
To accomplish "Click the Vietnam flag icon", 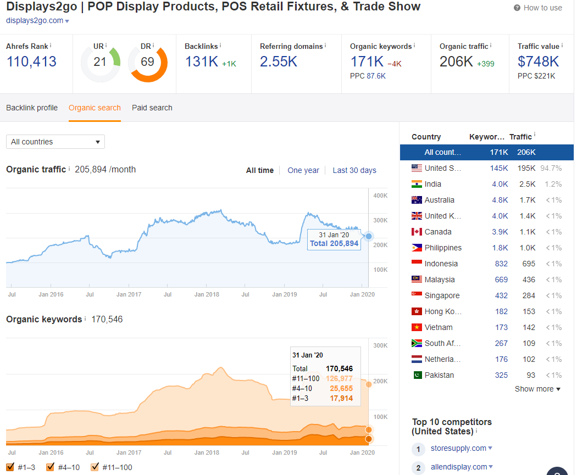I will [417, 327].
